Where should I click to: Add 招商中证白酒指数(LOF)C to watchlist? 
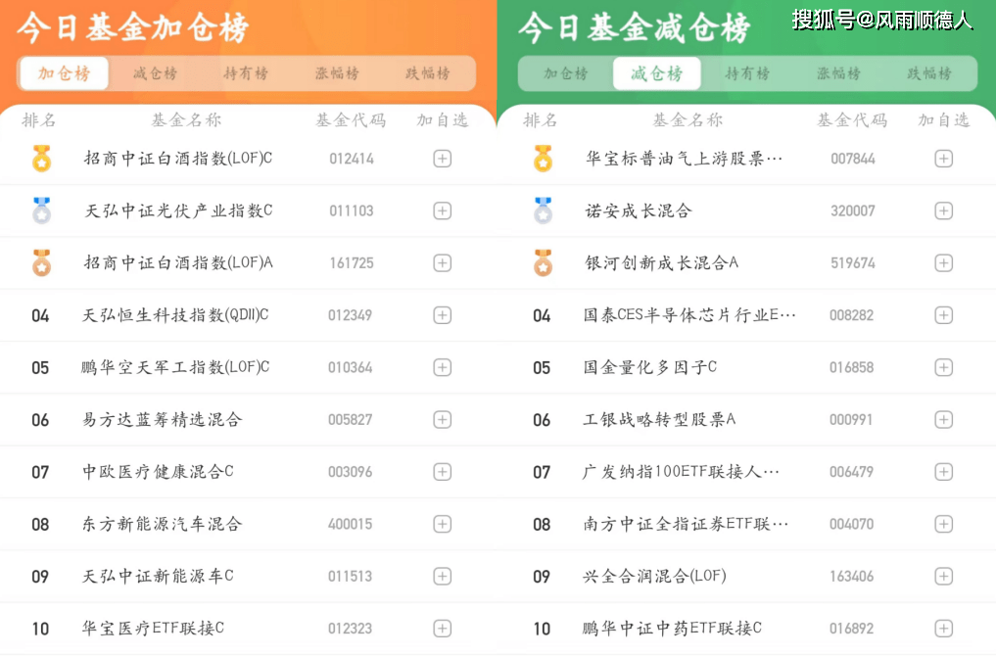[x=442, y=159]
